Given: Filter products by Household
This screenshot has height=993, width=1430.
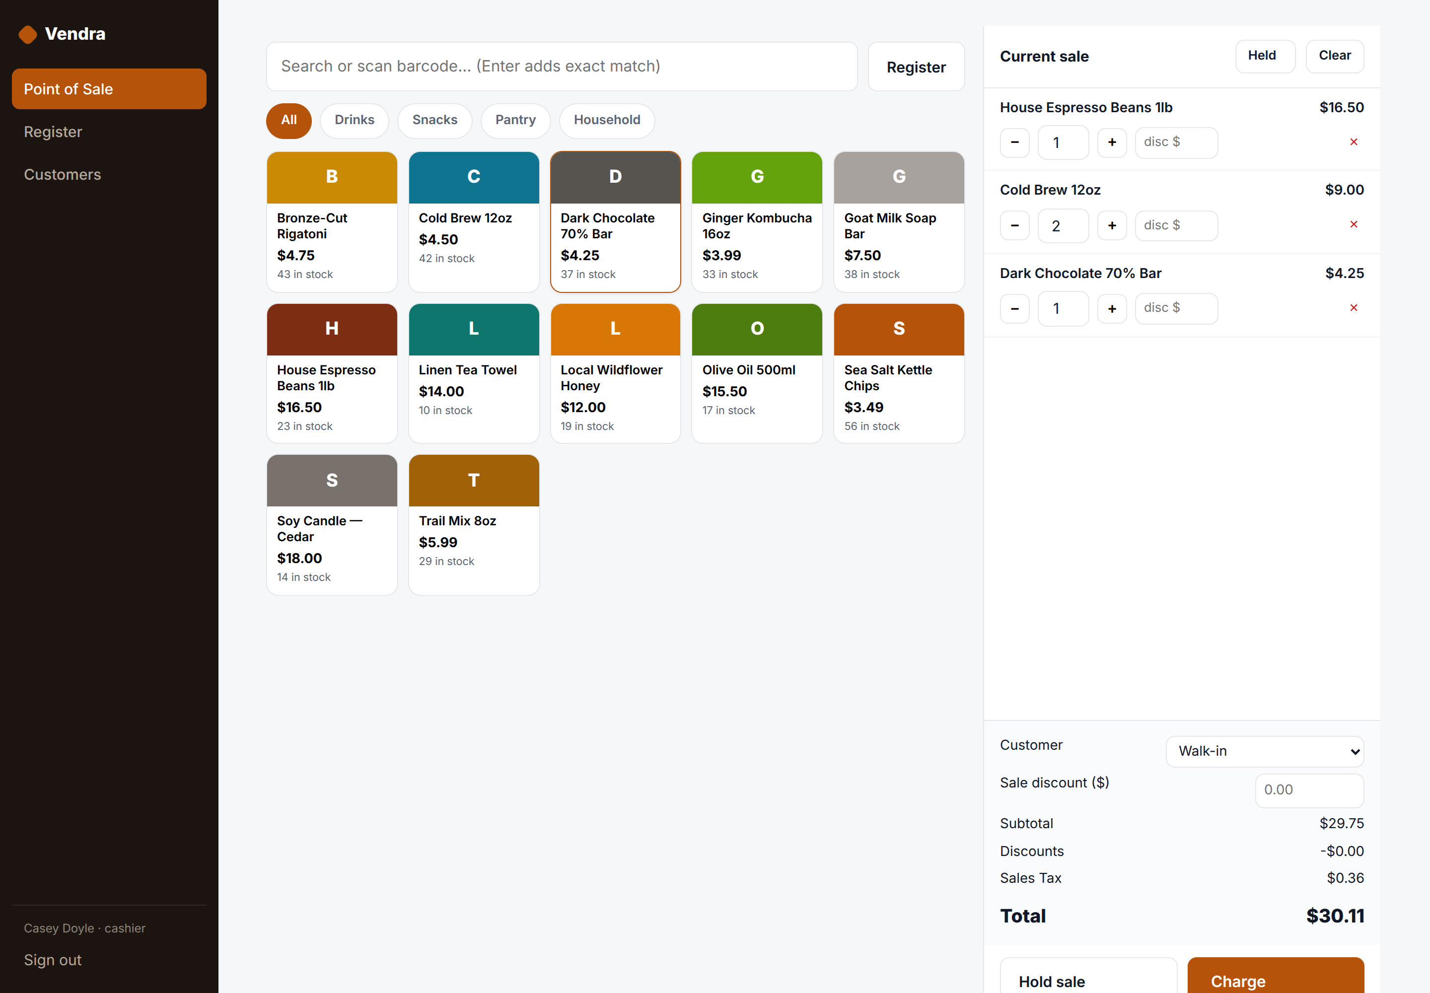Looking at the screenshot, I should click(607, 121).
